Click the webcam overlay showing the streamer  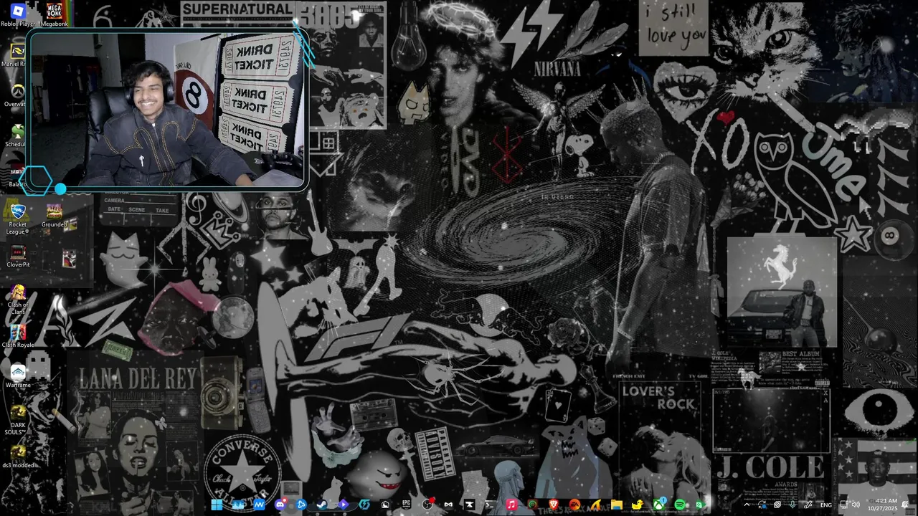pyautogui.click(x=167, y=109)
